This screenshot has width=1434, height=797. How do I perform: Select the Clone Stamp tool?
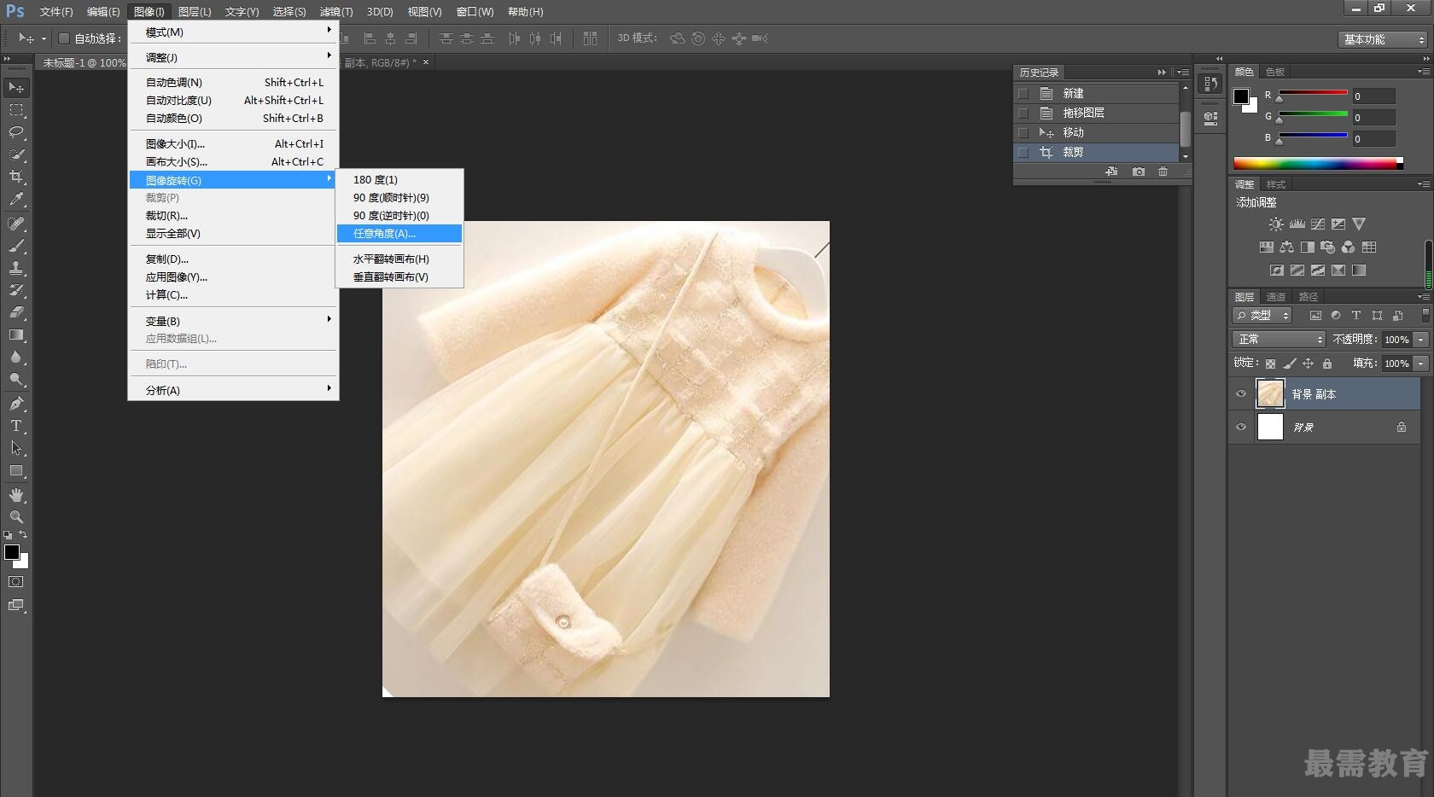(x=16, y=268)
